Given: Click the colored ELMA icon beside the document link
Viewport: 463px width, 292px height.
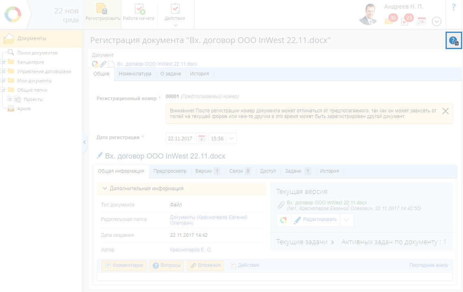Looking at the screenshot, I should [x=95, y=64].
